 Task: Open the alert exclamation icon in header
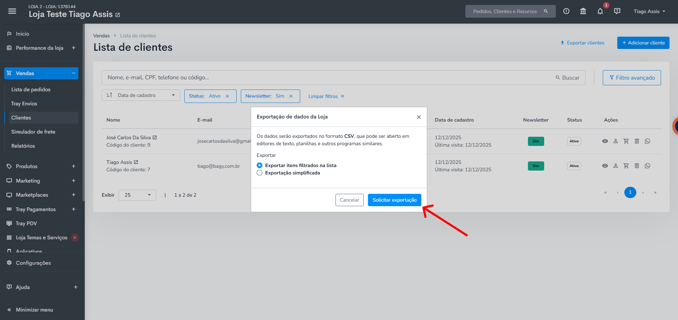click(566, 11)
